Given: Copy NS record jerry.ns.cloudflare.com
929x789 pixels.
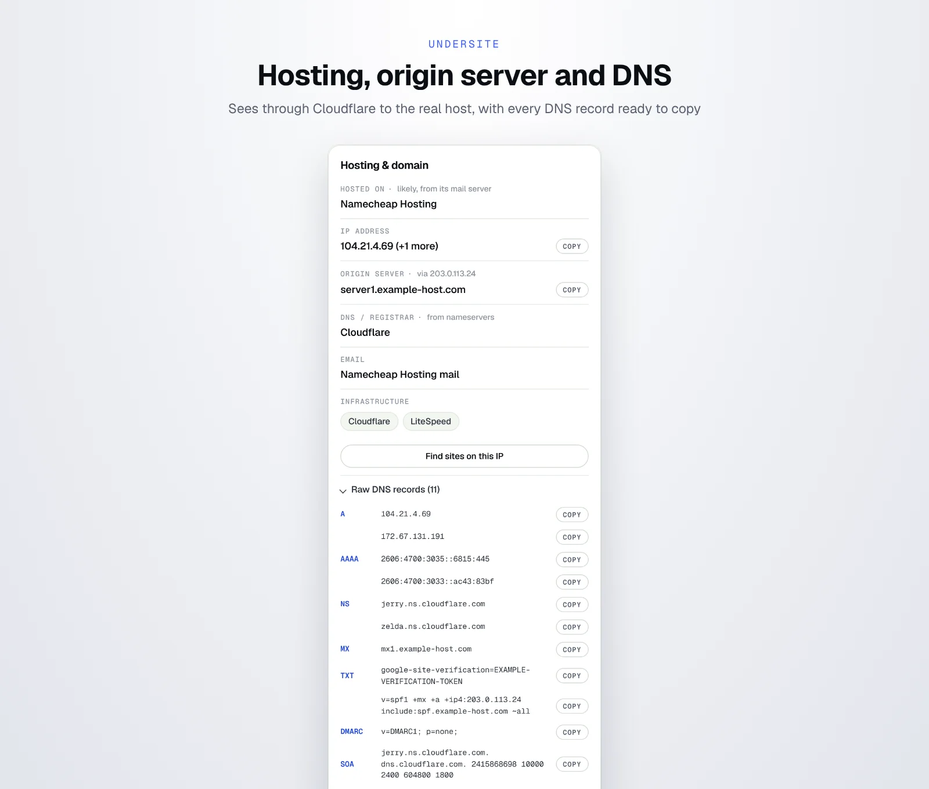Looking at the screenshot, I should click(x=572, y=605).
